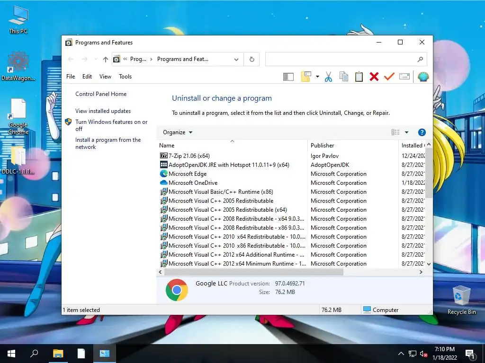Click the horizontal scrollbar thumb

(254, 272)
